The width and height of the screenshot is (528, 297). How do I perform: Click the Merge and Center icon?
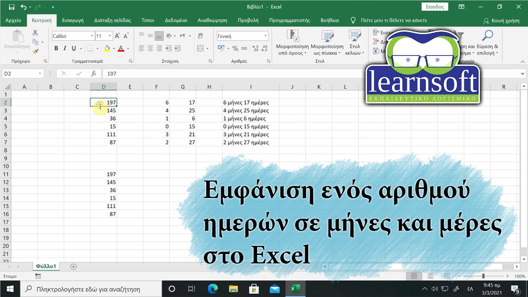coord(200,48)
